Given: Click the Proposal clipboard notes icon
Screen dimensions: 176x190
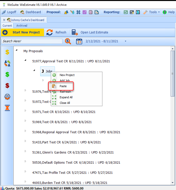Looking at the screenshot, I should coord(91,12).
